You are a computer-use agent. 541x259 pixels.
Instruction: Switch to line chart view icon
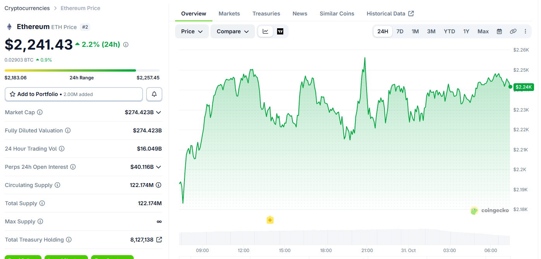[265, 31]
